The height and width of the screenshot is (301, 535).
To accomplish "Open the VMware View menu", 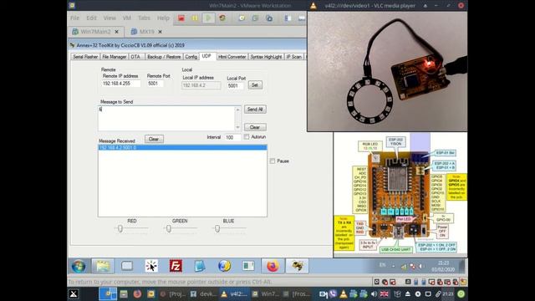I will point(110,18).
